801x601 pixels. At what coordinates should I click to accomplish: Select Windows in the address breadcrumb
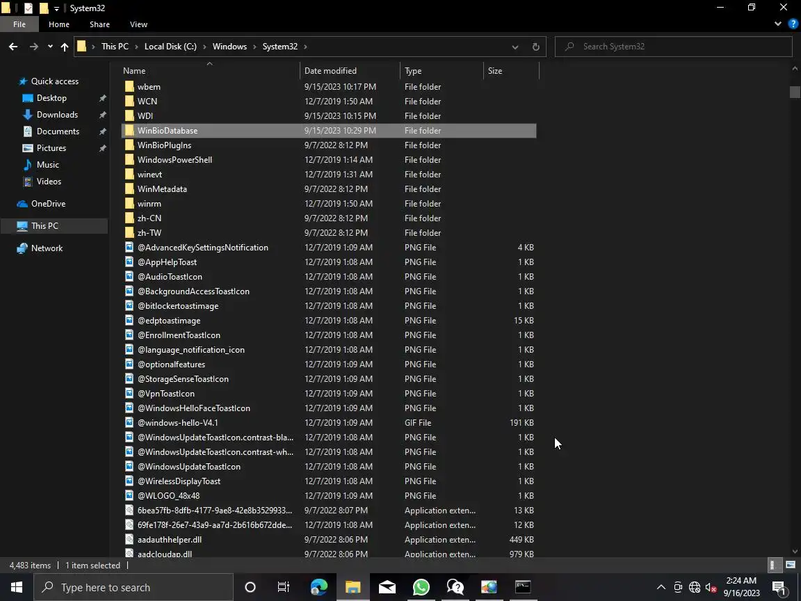coord(229,47)
